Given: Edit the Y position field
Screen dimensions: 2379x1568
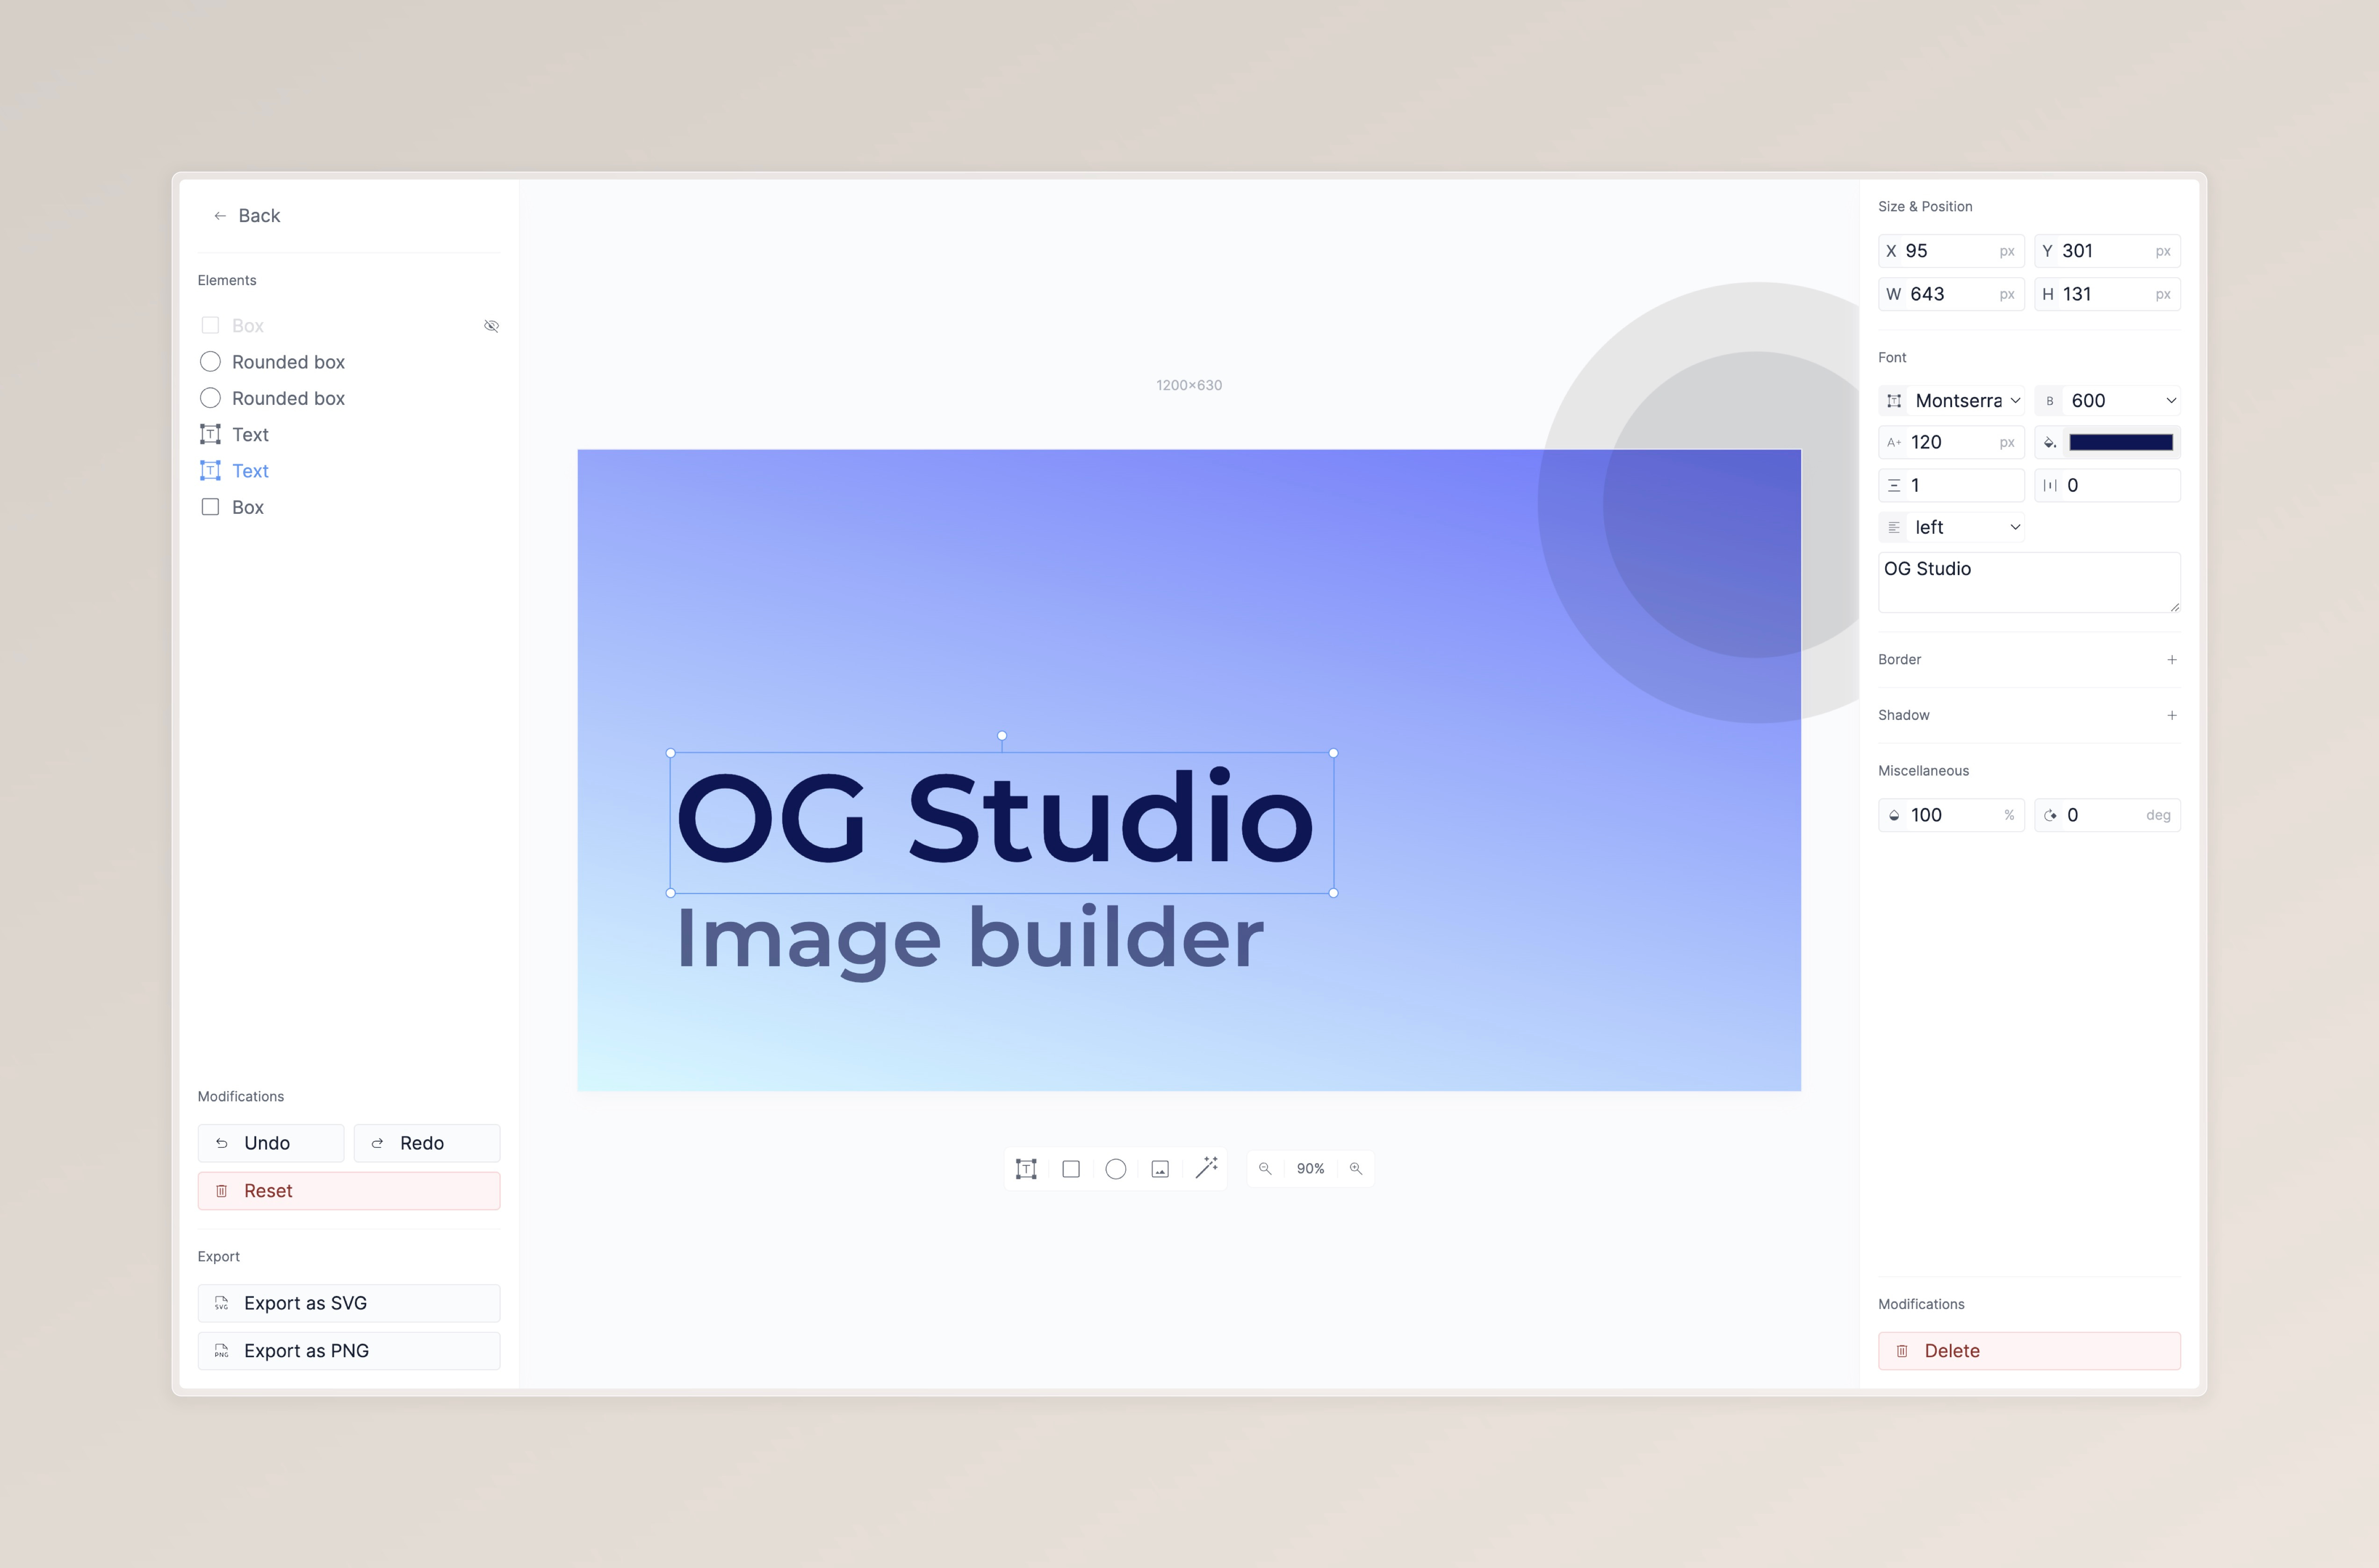Looking at the screenshot, I should pyautogui.click(x=2107, y=251).
